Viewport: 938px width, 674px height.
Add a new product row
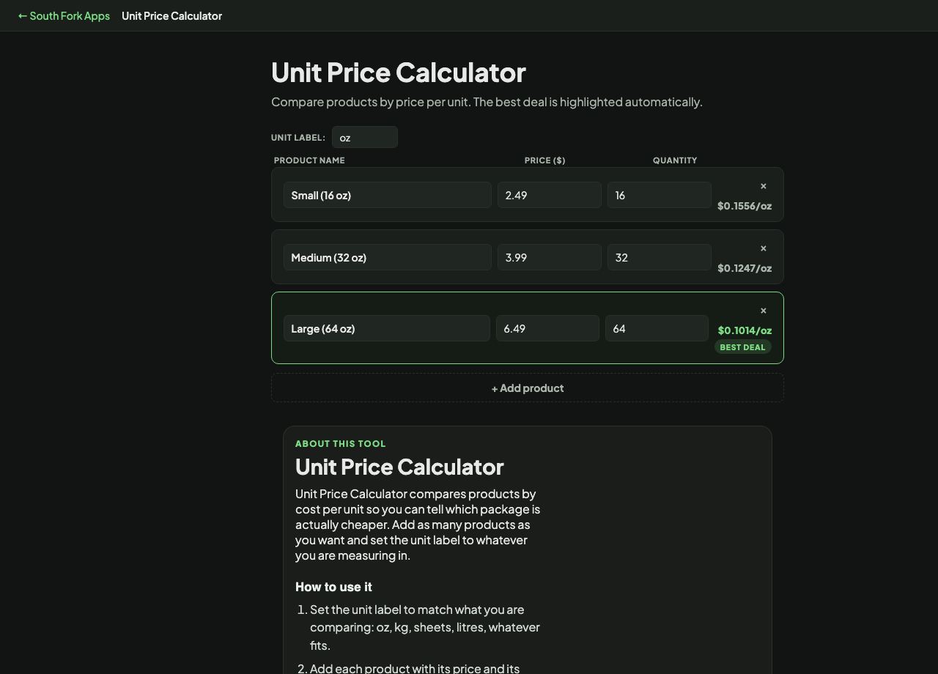528,388
